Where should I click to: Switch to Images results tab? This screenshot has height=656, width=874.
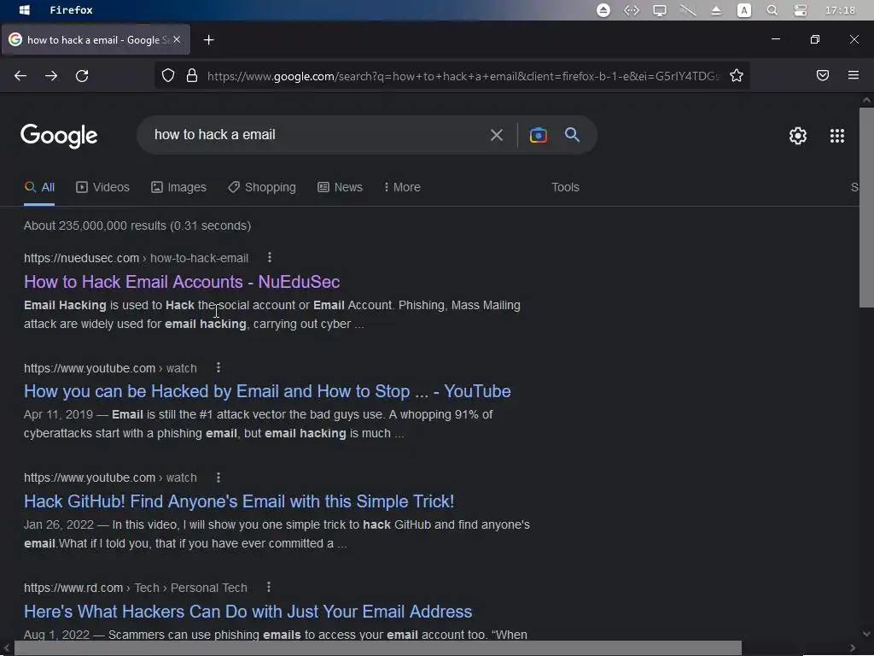coord(178,187)
